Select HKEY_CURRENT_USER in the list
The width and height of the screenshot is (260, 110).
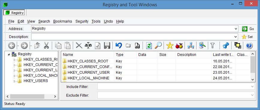click(89, 73)
